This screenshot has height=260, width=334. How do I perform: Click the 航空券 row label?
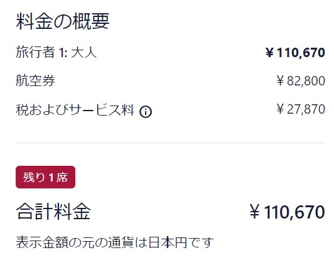tap(35, 80)
